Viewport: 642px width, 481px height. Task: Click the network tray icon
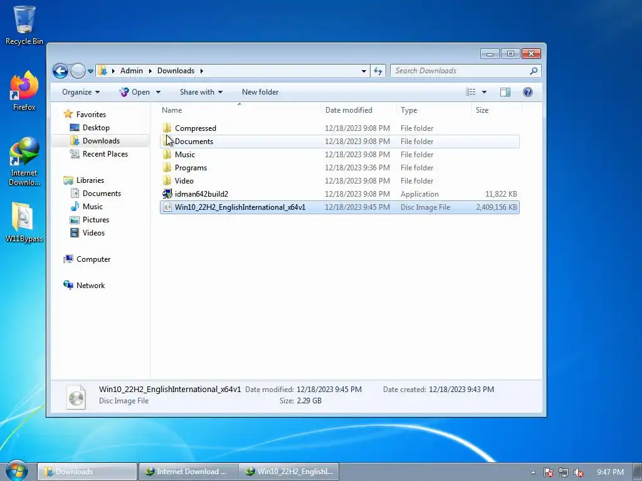coord(564,472)
